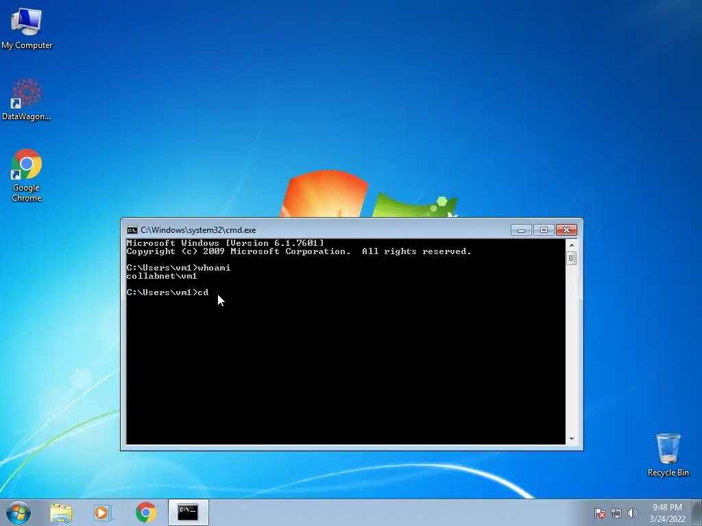Open Action Center flag tray icon
702x526 pixels.
[600, 513]
